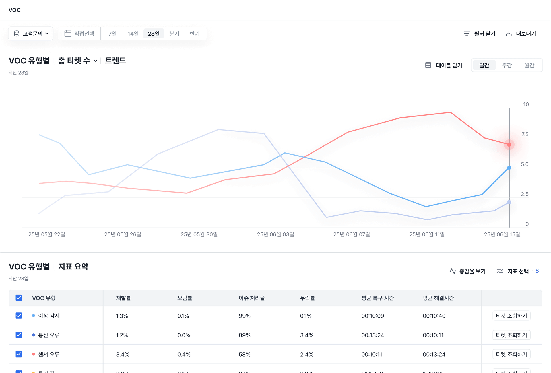The height and width of the screenshot is (373, 551).
Task: Click the calendar icon for 직접선택
Action: point(68,34)
